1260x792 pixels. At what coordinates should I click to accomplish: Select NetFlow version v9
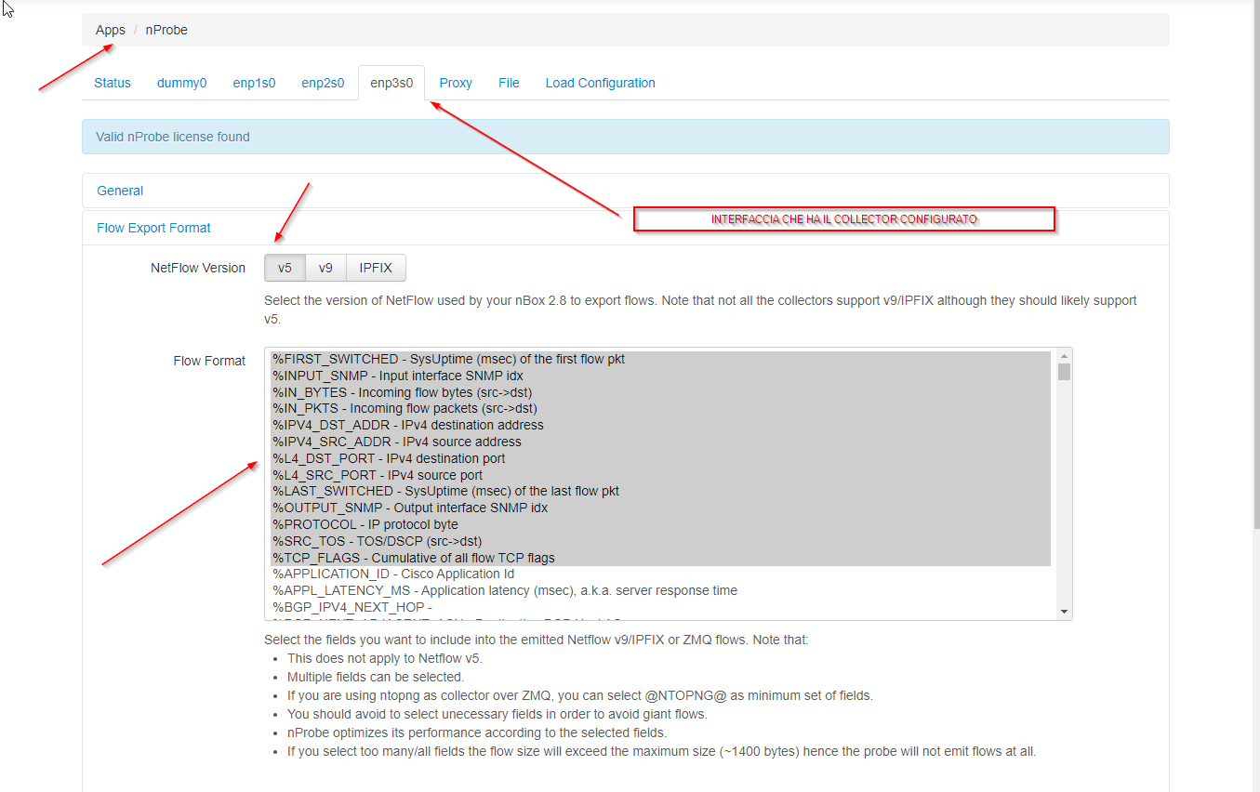coord(325,267)
